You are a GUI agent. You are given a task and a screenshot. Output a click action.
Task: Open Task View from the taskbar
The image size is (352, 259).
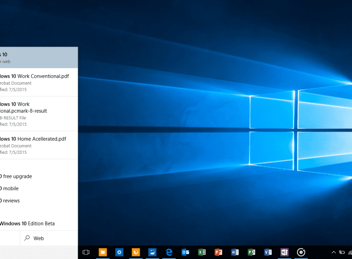coord(86,252)
